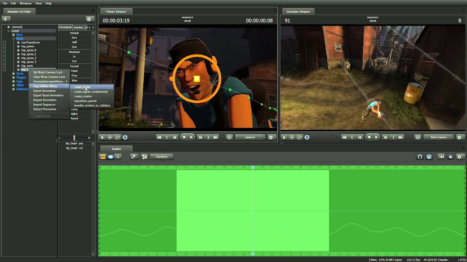The width and height of the screenshot is (467, 262).
Task: Click the camera target icon beside Work Camera
Action: 418,137
